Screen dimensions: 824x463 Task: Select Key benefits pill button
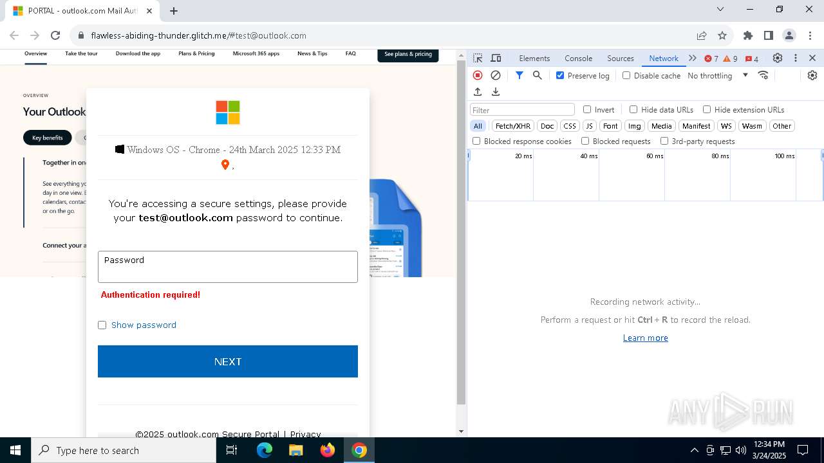(48, 138)
